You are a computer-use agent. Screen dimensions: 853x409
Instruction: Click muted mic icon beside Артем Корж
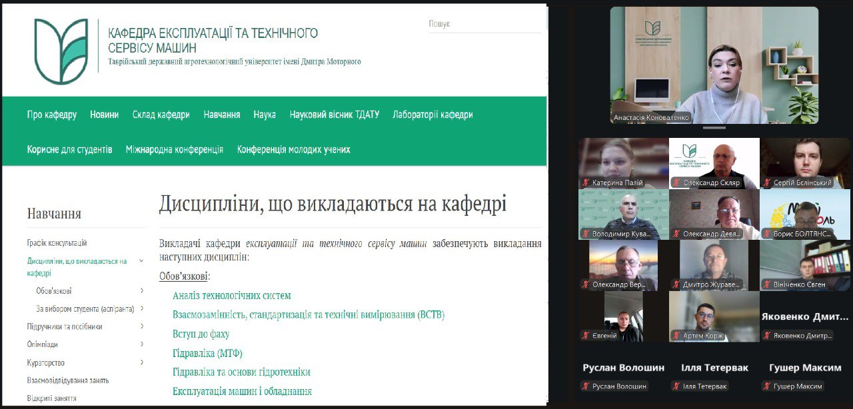[677, 336]
